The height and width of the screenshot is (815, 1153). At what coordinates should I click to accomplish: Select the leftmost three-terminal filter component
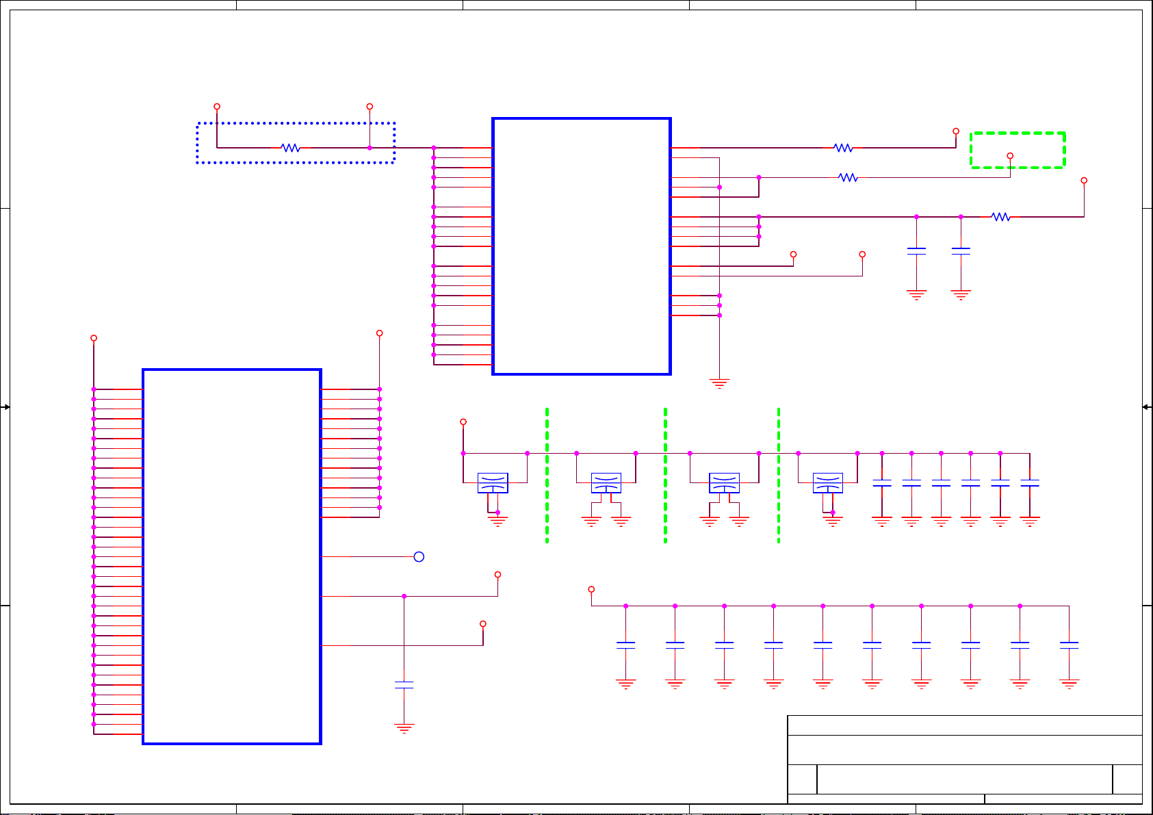pyautogui.click(x=493, y=483)
